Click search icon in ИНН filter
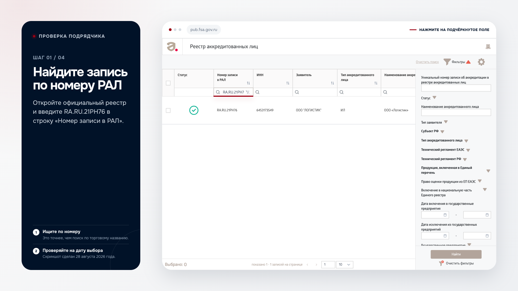 [x=257, y=92]
